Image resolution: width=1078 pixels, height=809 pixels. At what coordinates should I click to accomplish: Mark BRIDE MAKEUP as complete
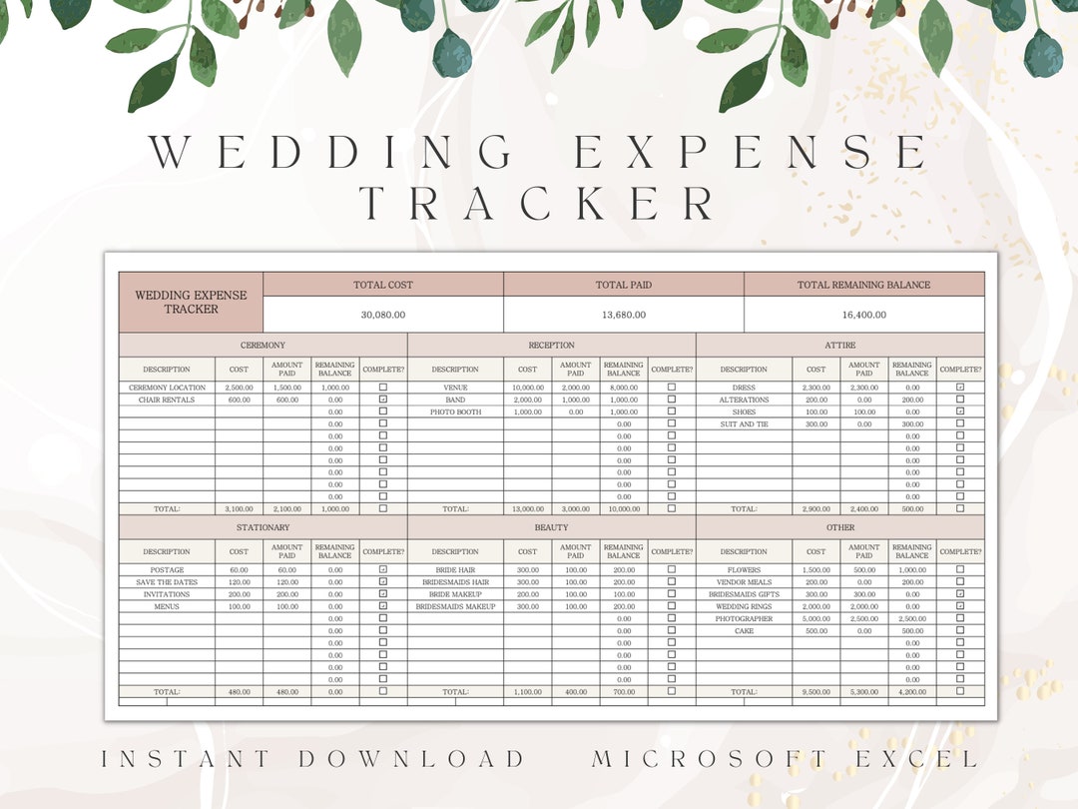(671, 594)
